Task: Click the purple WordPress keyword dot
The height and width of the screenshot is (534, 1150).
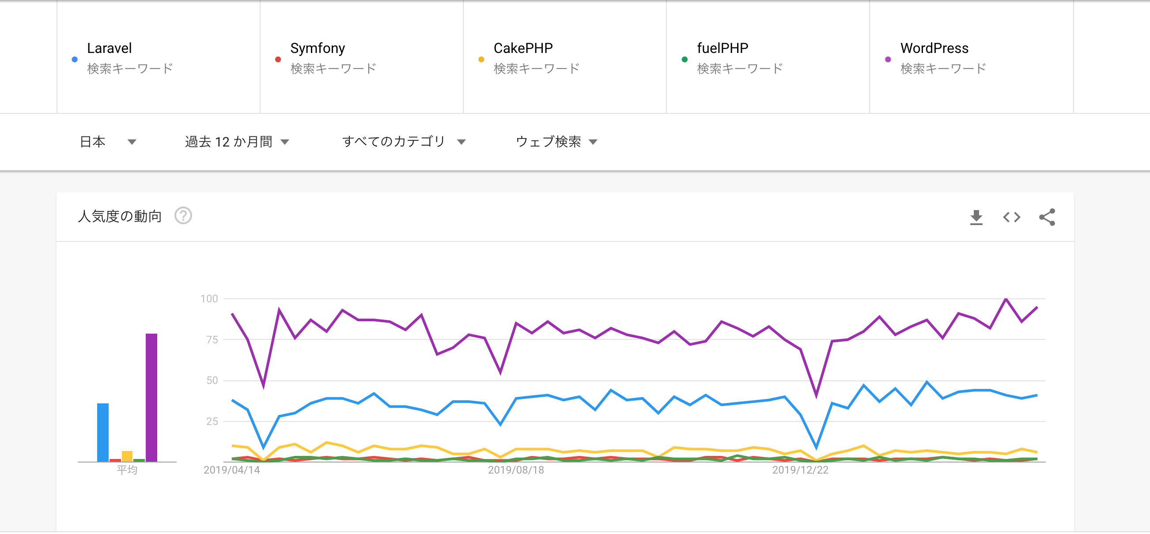Action: 888,58
